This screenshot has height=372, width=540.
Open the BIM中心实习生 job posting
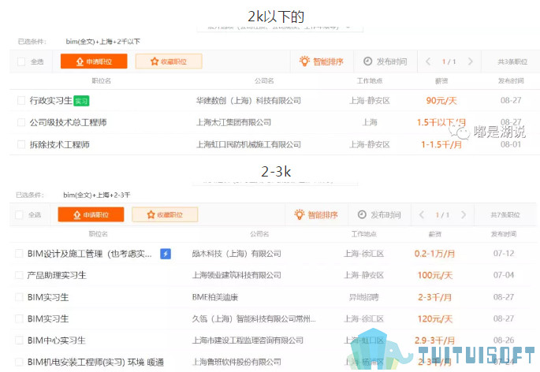coord(57,340)
